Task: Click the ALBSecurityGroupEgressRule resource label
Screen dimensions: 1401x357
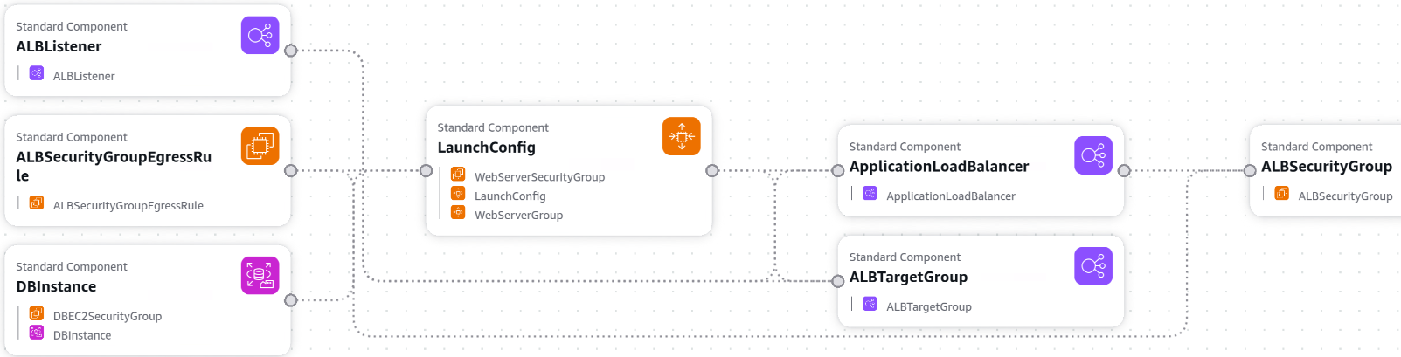Action: 128,206
